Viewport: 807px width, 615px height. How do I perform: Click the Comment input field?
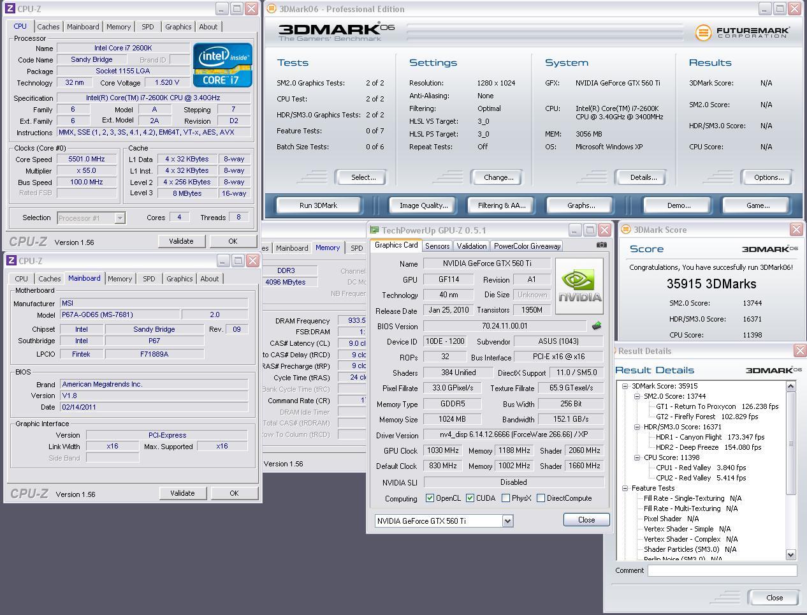pos(722,571)
